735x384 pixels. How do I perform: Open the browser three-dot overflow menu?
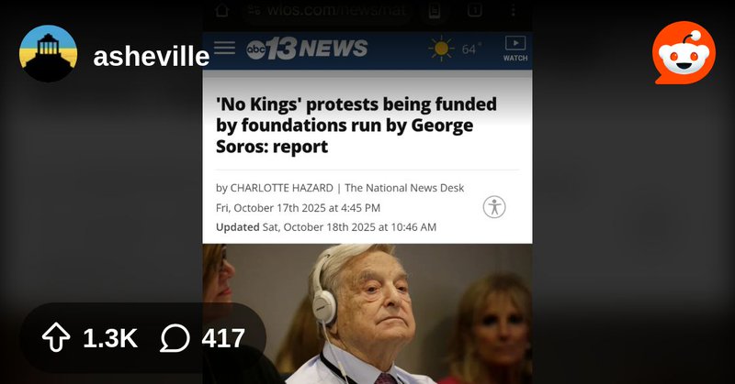pos(514,10)
